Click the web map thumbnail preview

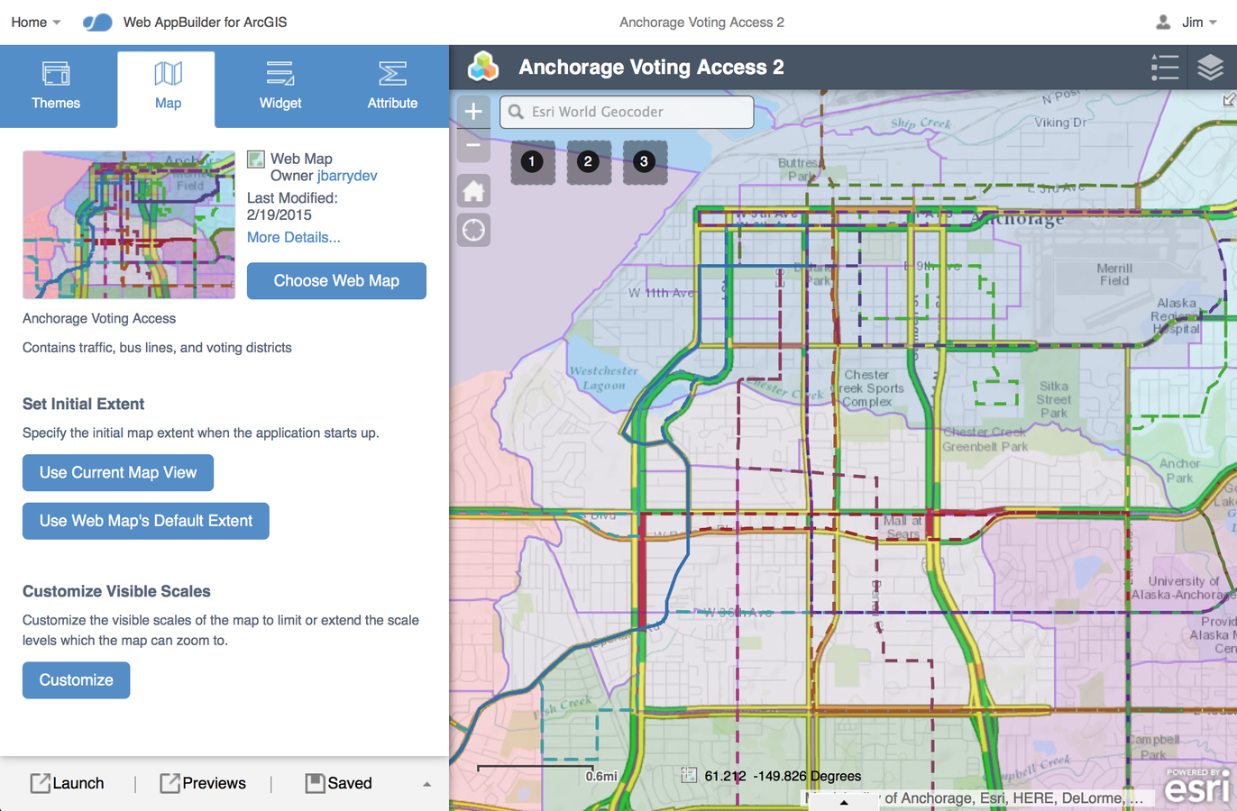129,224
